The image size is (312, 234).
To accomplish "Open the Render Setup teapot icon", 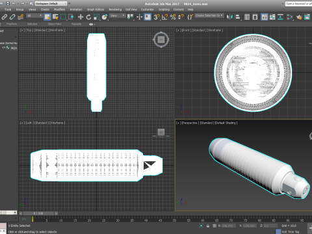I will click(299, 17).
